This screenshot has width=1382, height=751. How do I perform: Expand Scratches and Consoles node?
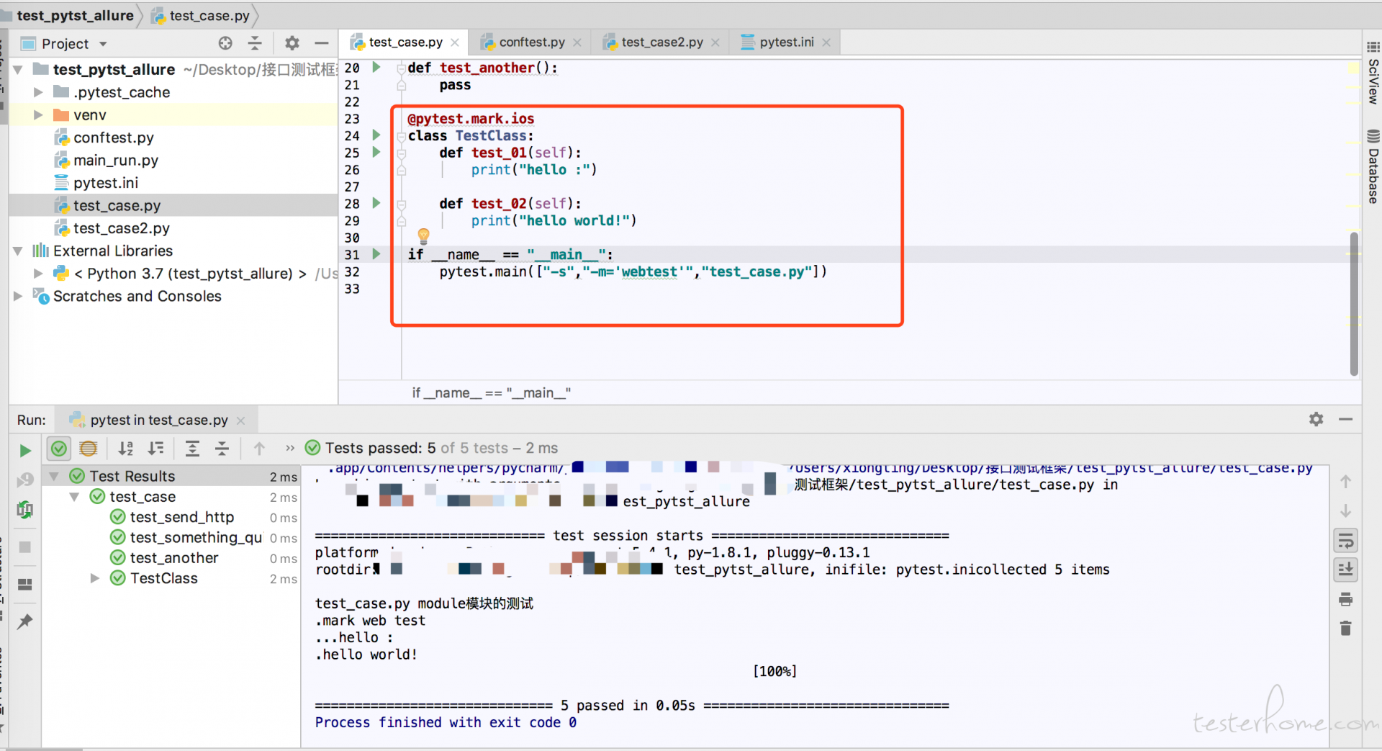18,296
